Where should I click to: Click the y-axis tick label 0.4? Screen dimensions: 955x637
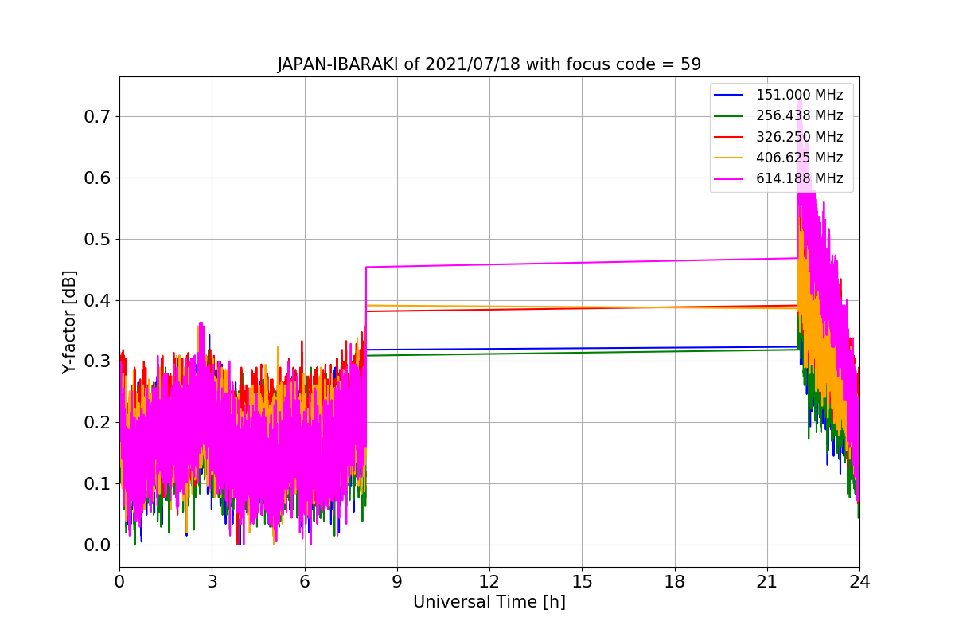[x=96, y=300]
